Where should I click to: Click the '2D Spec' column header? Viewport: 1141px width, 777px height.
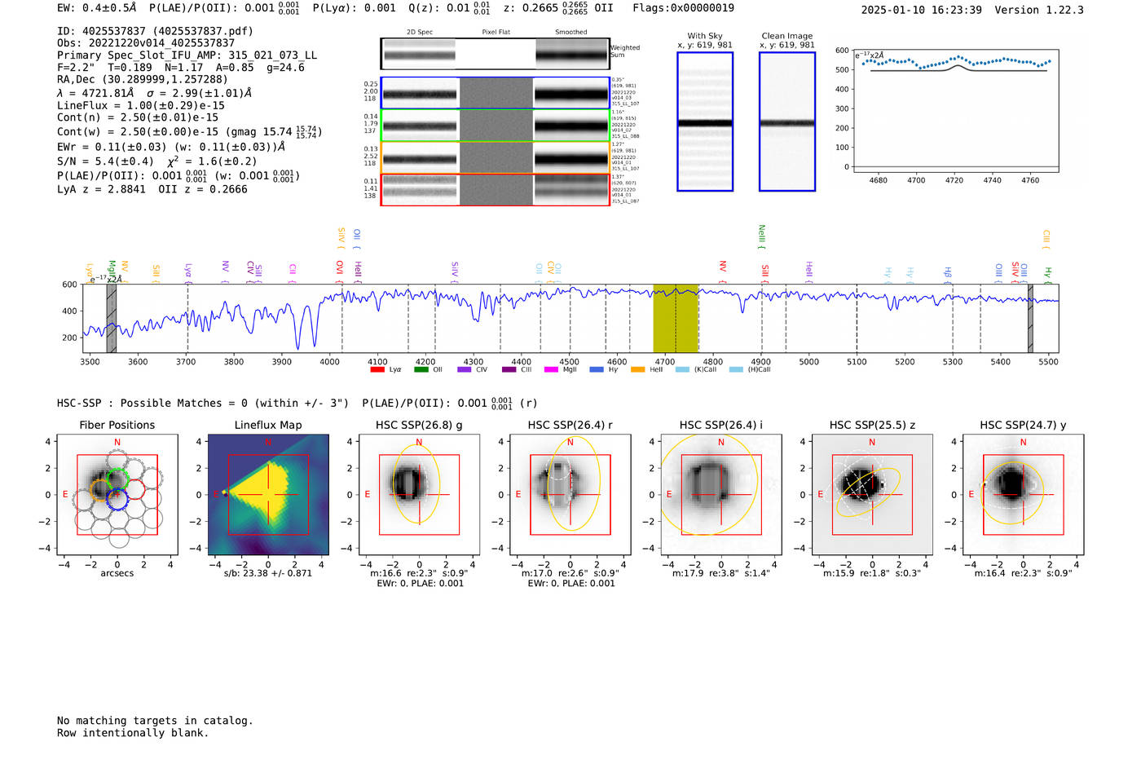pyautogui.click(x=420, y=33)
